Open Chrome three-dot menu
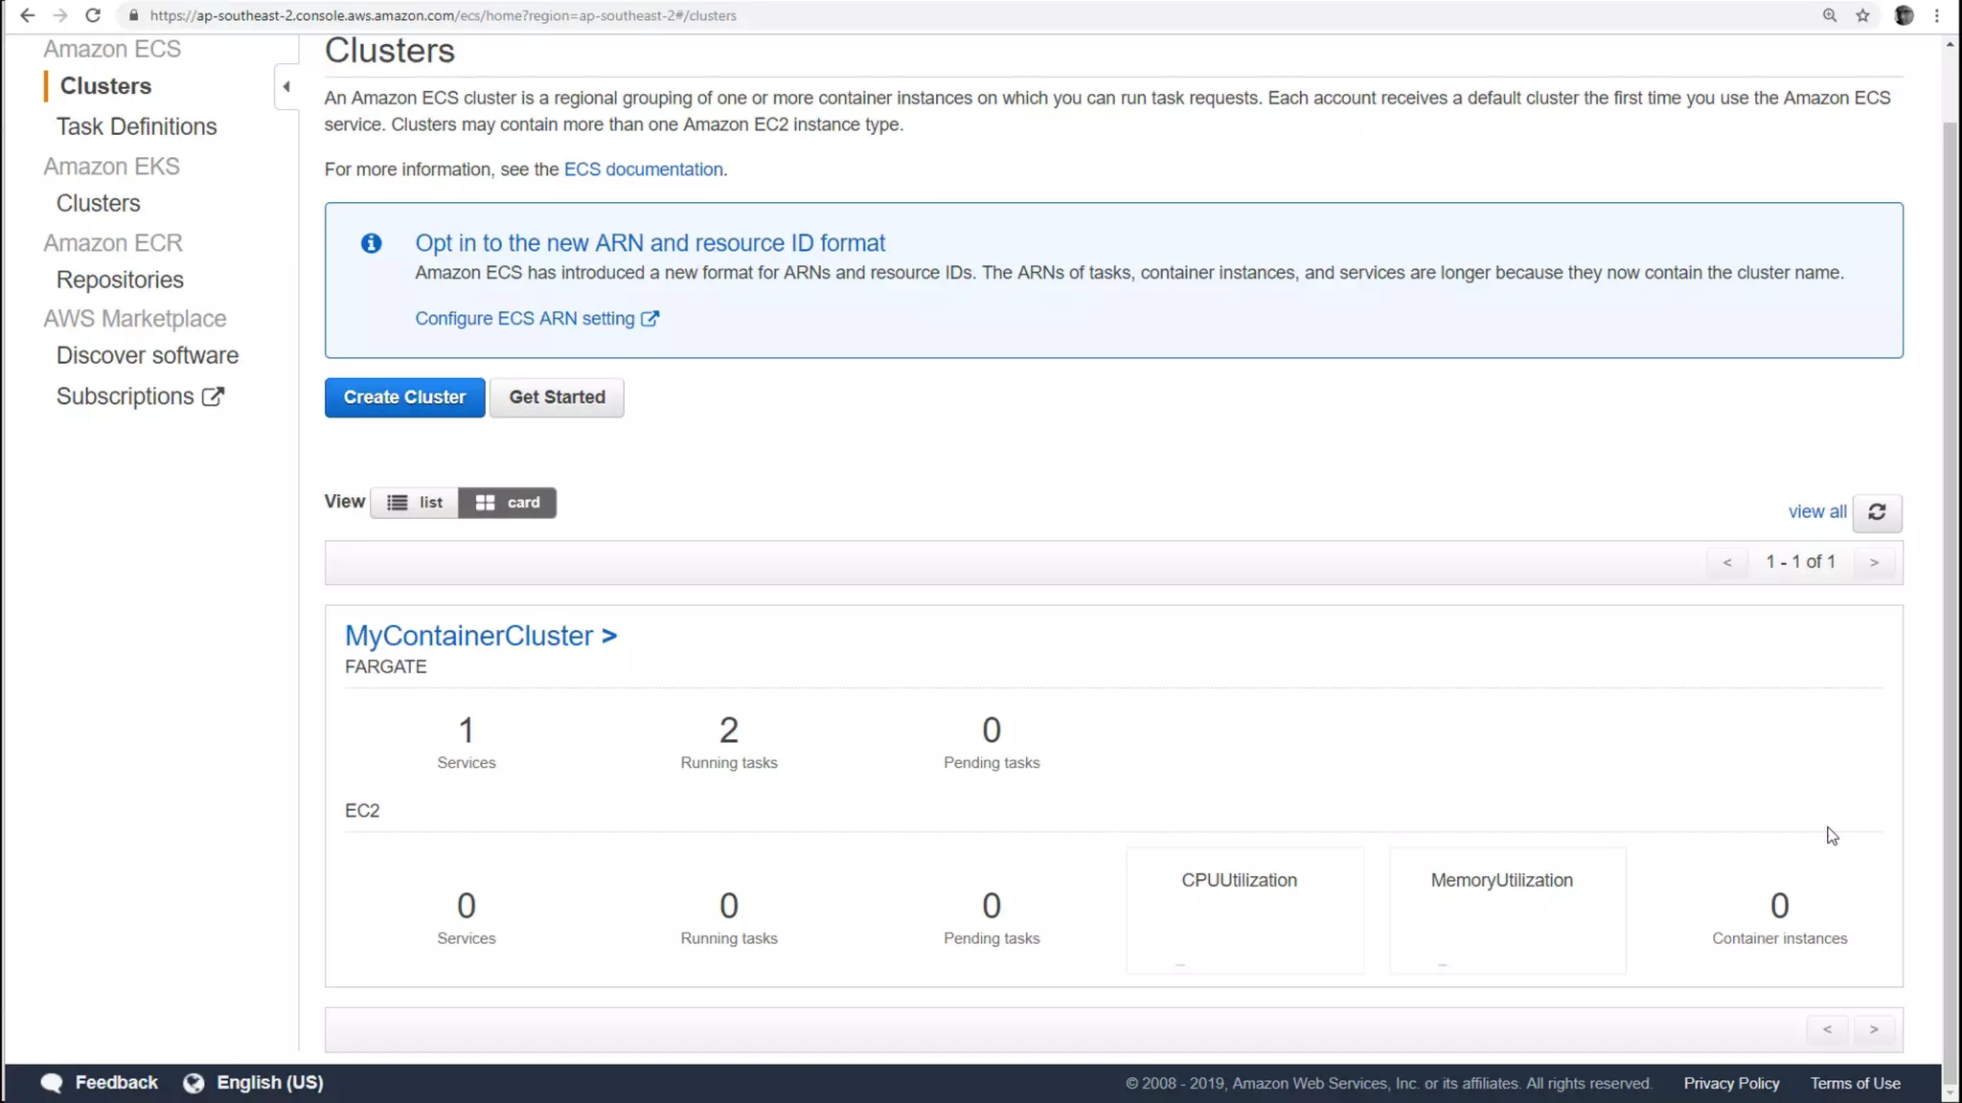Image resolution: width=1962 pixels, height=1103 pixels. [x=1937, y=15]
